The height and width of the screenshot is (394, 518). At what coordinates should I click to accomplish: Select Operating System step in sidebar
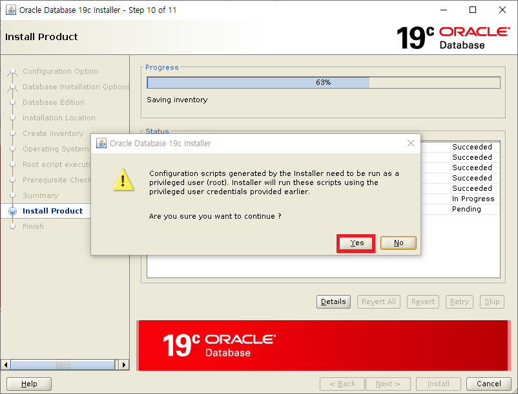tap(56, 149)
